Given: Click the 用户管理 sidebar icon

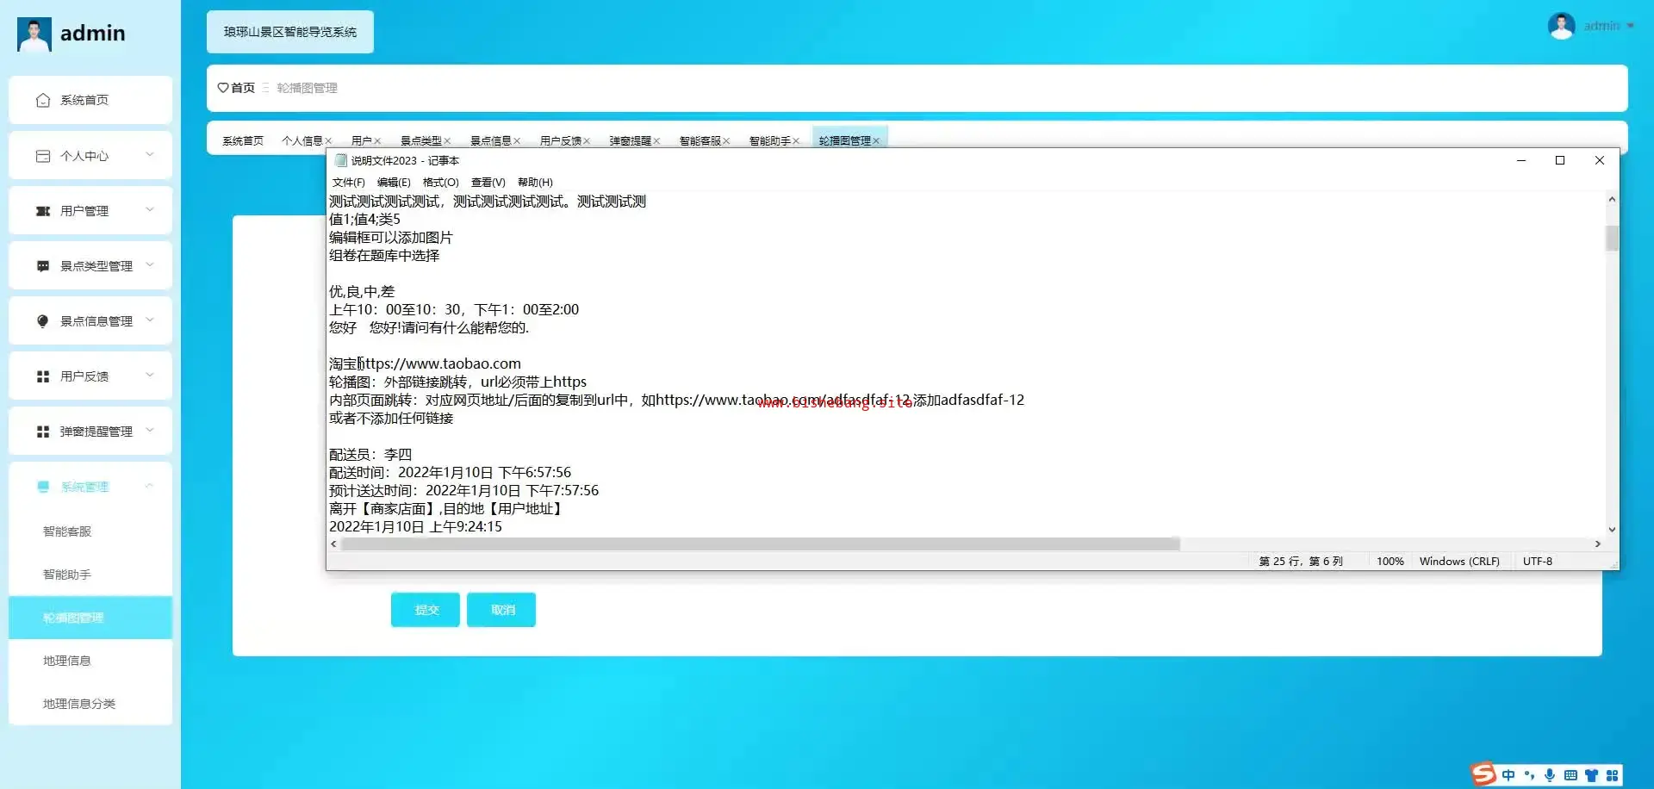Looking at the screenshot, I should [43, 211].
